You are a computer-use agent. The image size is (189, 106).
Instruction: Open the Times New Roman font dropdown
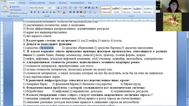47,8
